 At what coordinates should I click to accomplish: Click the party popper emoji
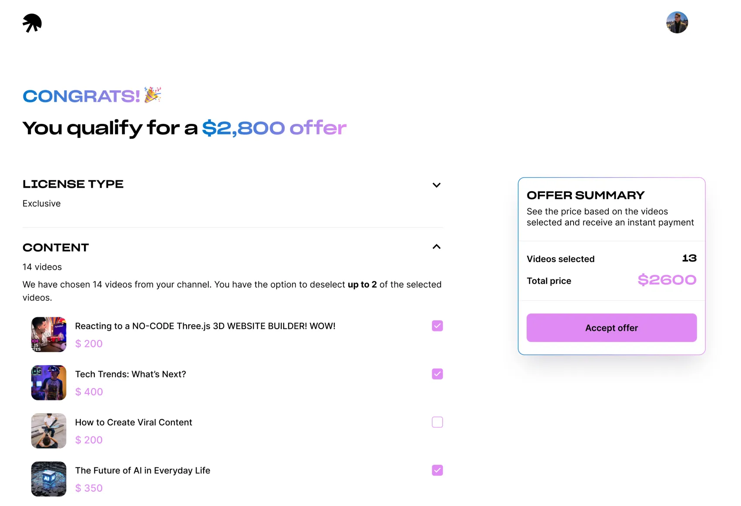153,95
